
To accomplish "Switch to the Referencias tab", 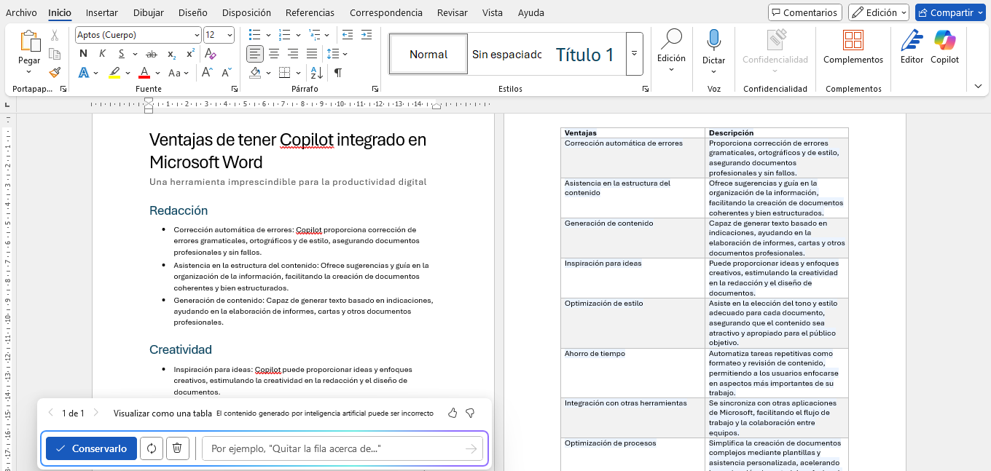I will pyautogui.click(x=310, y=12).
